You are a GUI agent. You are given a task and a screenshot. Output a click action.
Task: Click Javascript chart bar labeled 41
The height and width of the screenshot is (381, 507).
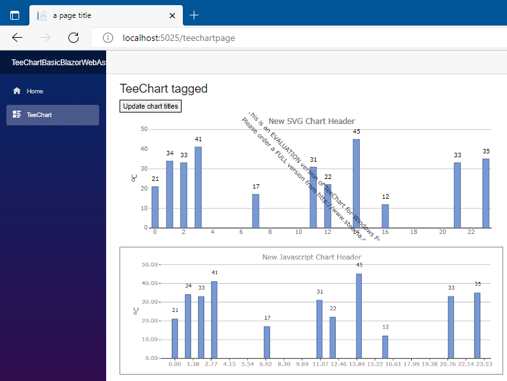pyautogui.click(x=214, y=320)
